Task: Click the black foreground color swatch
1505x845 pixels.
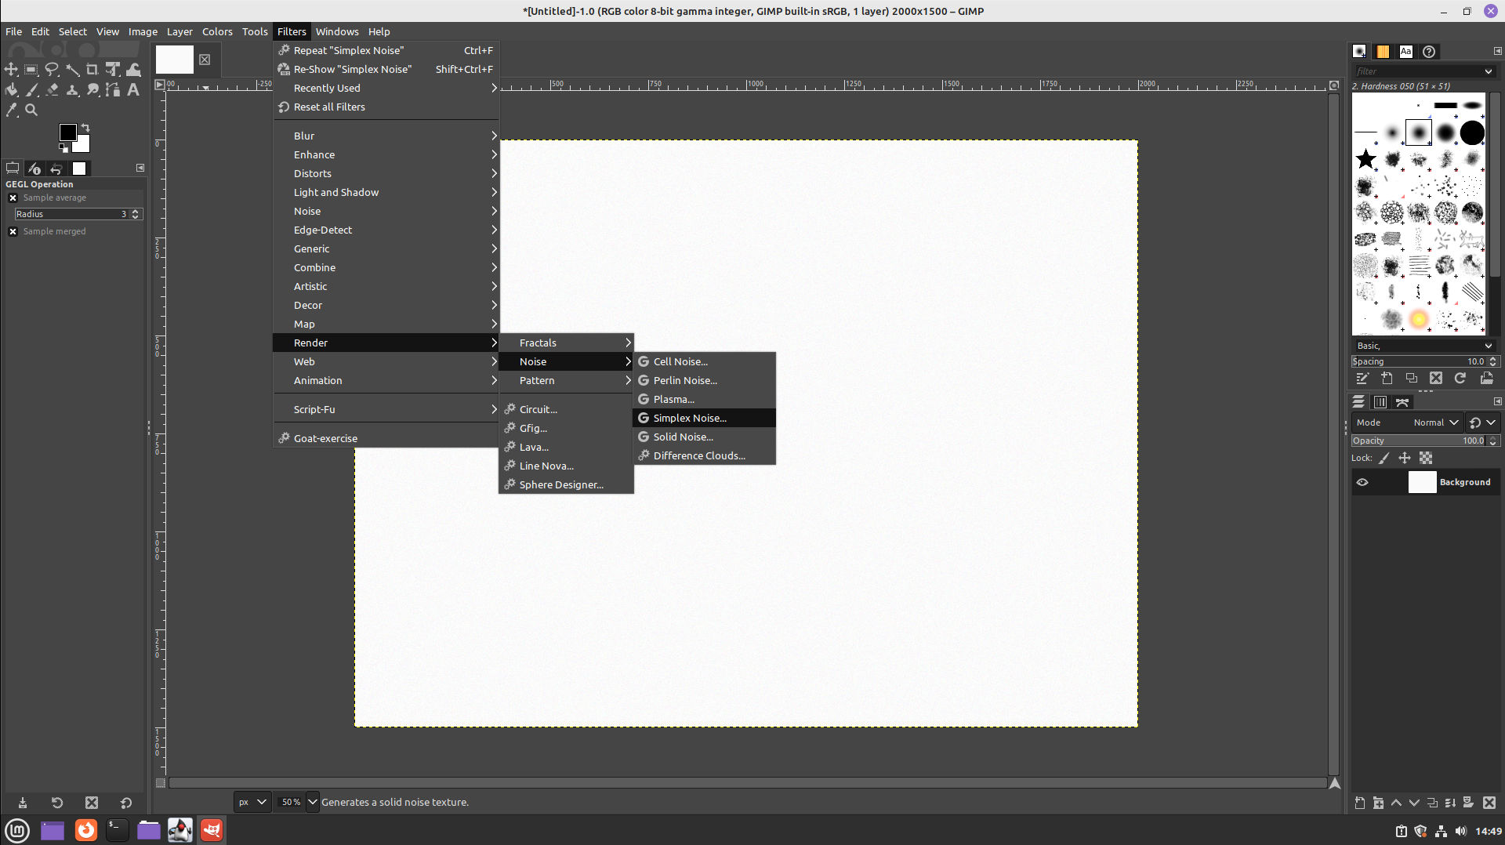Action: tap(67, 132)
